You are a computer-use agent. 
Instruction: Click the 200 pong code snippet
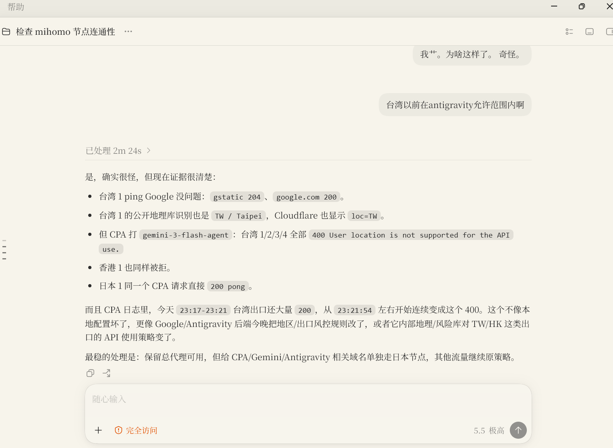click(228, 287)
